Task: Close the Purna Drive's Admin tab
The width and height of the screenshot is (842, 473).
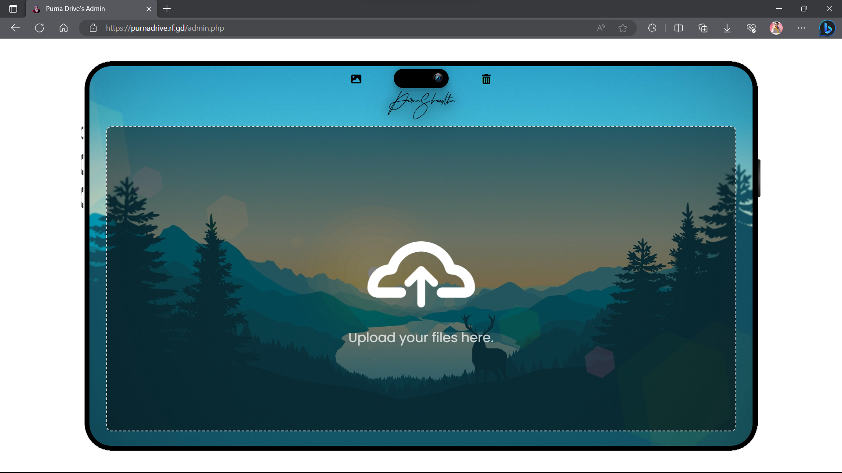Action: tap(149, 9)
